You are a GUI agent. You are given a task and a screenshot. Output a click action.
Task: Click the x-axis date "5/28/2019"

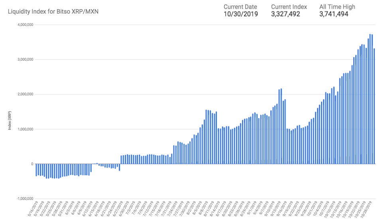[57, 208]
